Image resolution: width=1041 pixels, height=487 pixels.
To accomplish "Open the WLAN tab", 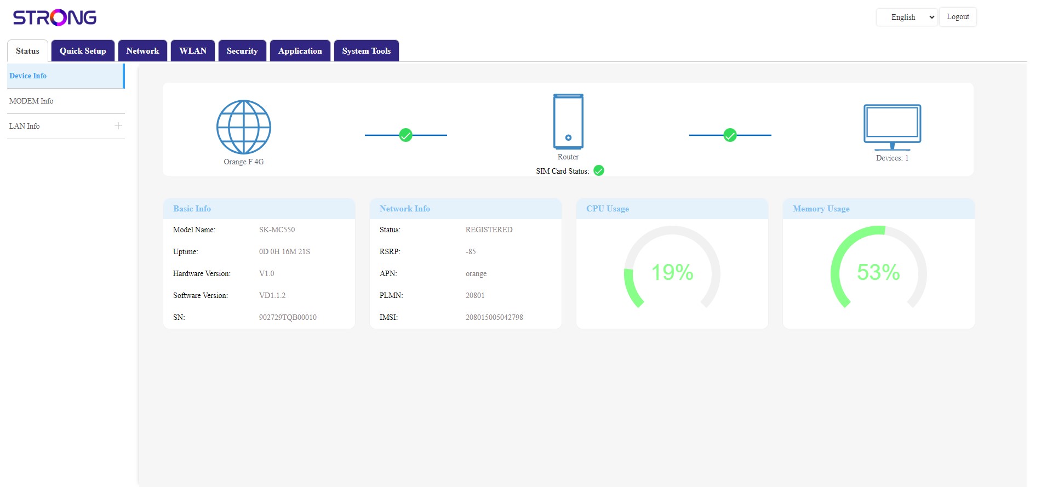I will (193, 51).
